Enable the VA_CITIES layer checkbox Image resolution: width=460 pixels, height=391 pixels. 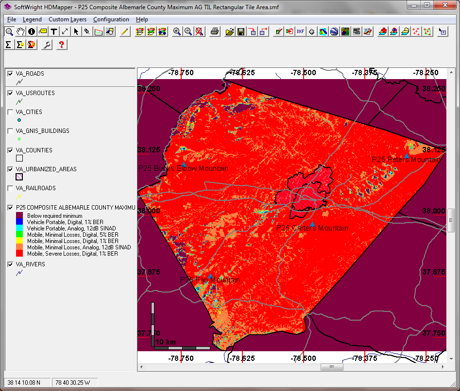coord(10,112)
